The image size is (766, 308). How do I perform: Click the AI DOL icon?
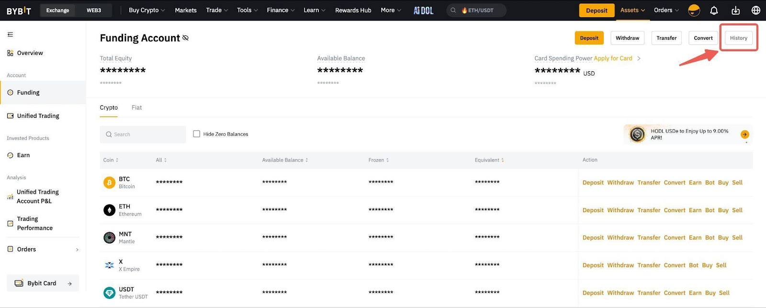423,10
